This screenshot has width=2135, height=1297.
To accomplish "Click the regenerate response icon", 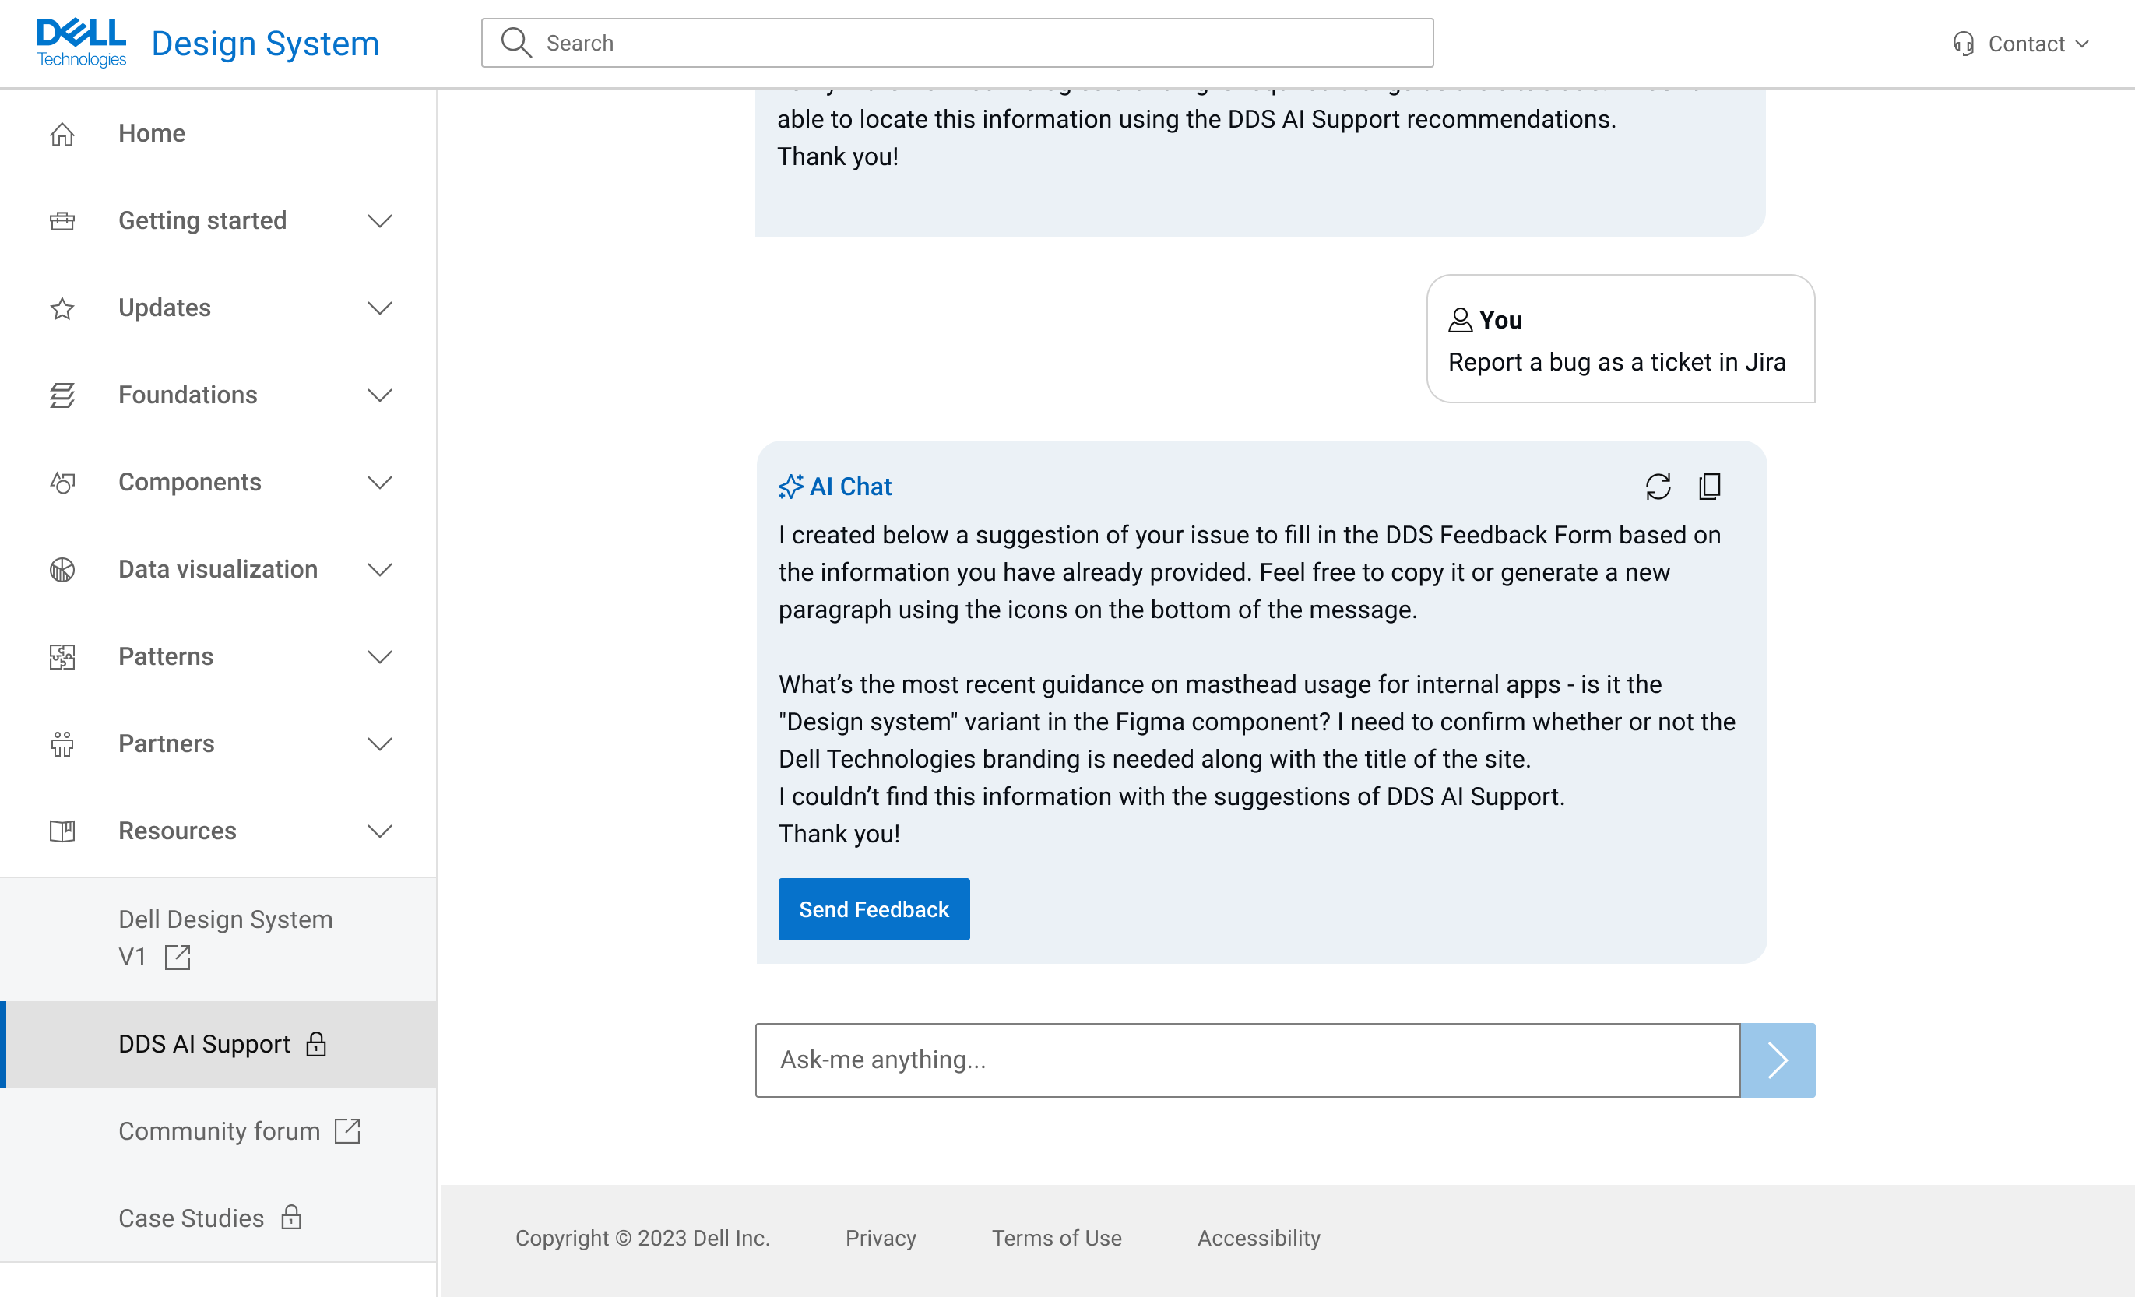I will click(x=1658, y=486).
